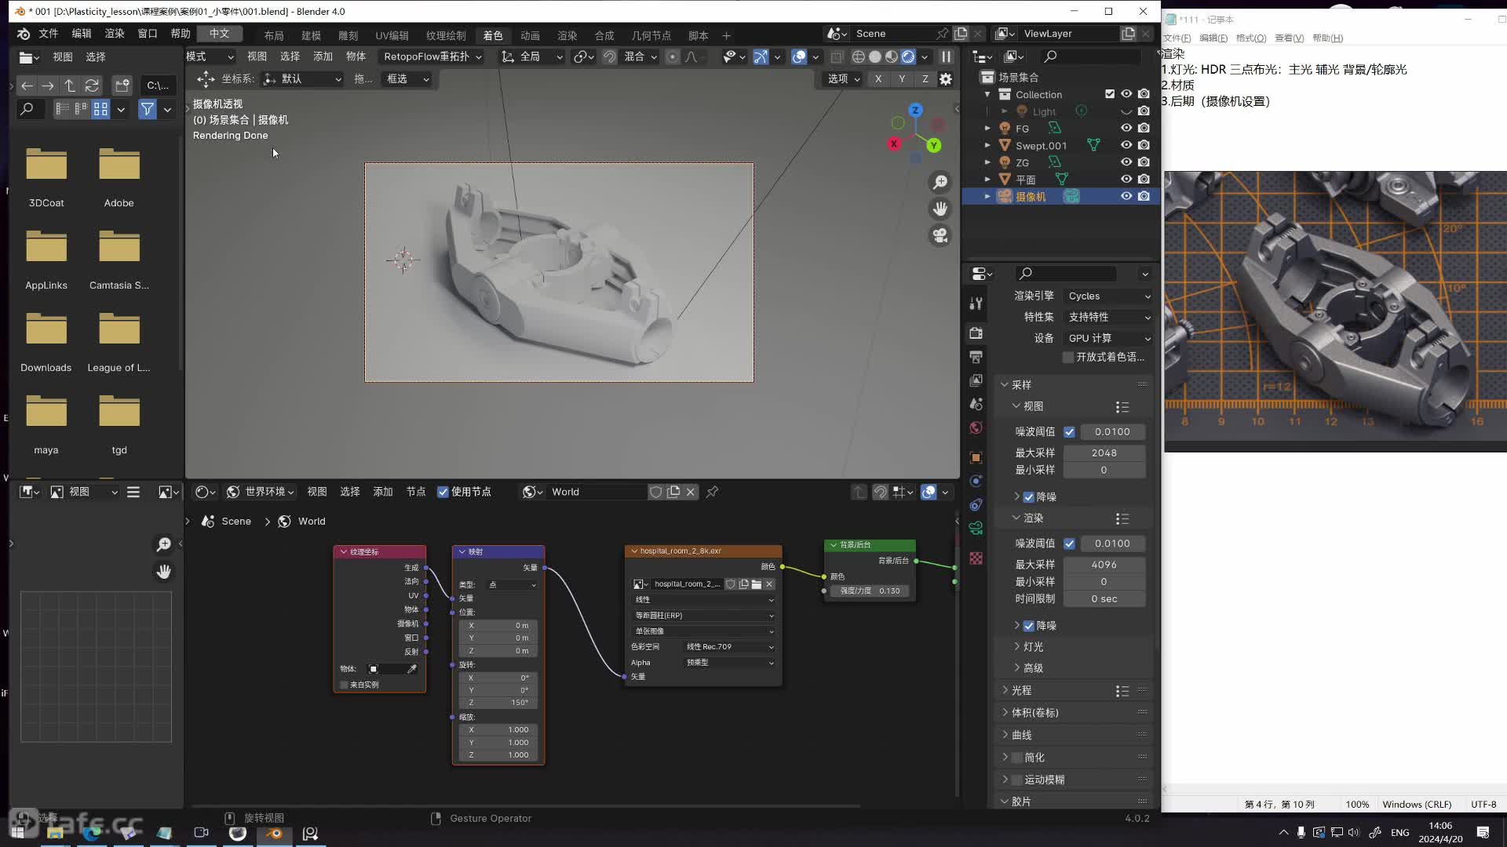Click zoom view icon in 3D viewport

(x=940, y=182)
